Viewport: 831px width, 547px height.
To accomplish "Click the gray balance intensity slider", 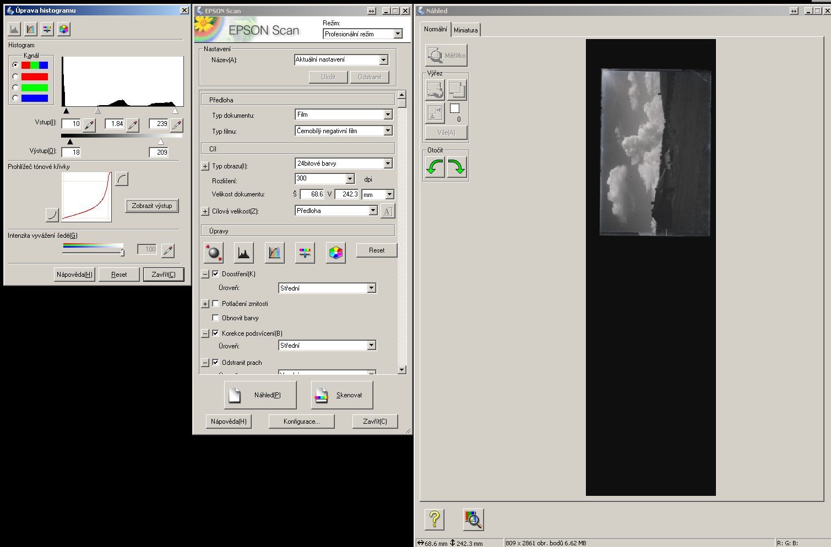I will pyautogui.click(x=122, y=251).
